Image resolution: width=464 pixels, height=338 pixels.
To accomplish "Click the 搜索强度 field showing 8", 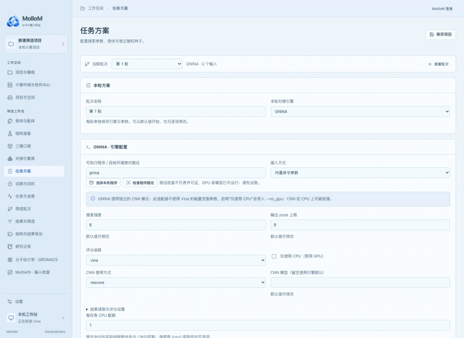I will [x=176, y=225].
